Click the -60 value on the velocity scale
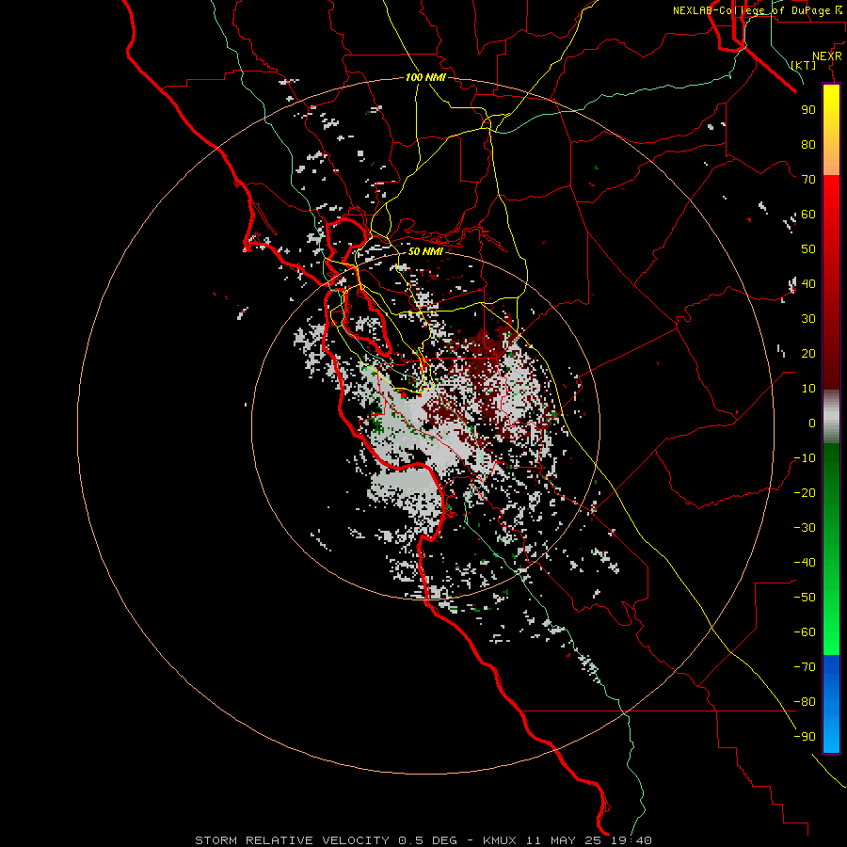This screenshot has width=847, height=847. [805, 632]
